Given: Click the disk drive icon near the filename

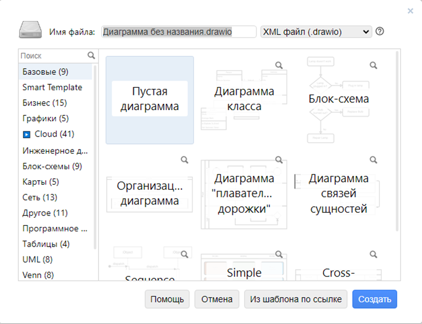Looking at the screenshot, I should click(x=29, y=29).
